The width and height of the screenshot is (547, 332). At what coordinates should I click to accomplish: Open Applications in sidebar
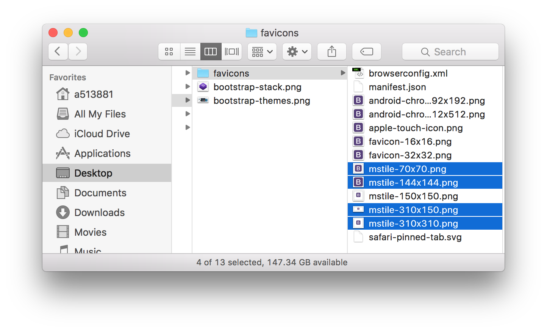(x=107, y=153)
